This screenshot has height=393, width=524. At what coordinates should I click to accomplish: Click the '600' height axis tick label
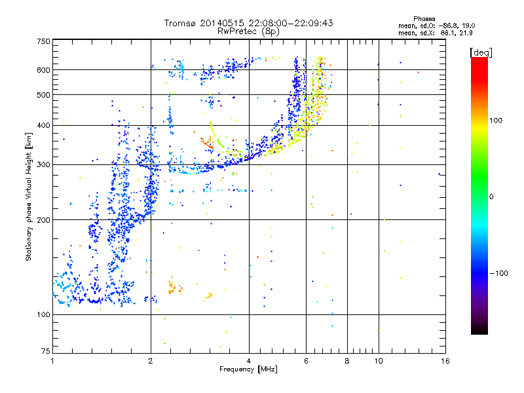pos(43,70)
